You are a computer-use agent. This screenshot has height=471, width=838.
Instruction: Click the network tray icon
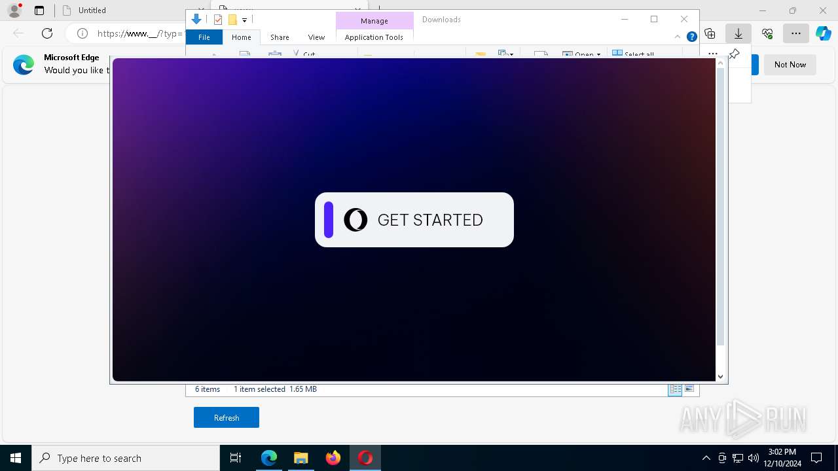point(738,458)
